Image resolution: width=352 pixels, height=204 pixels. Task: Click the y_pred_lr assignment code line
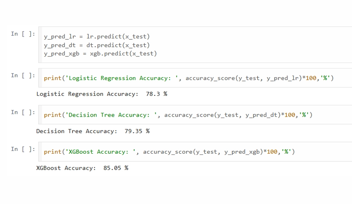pos(97,36)
